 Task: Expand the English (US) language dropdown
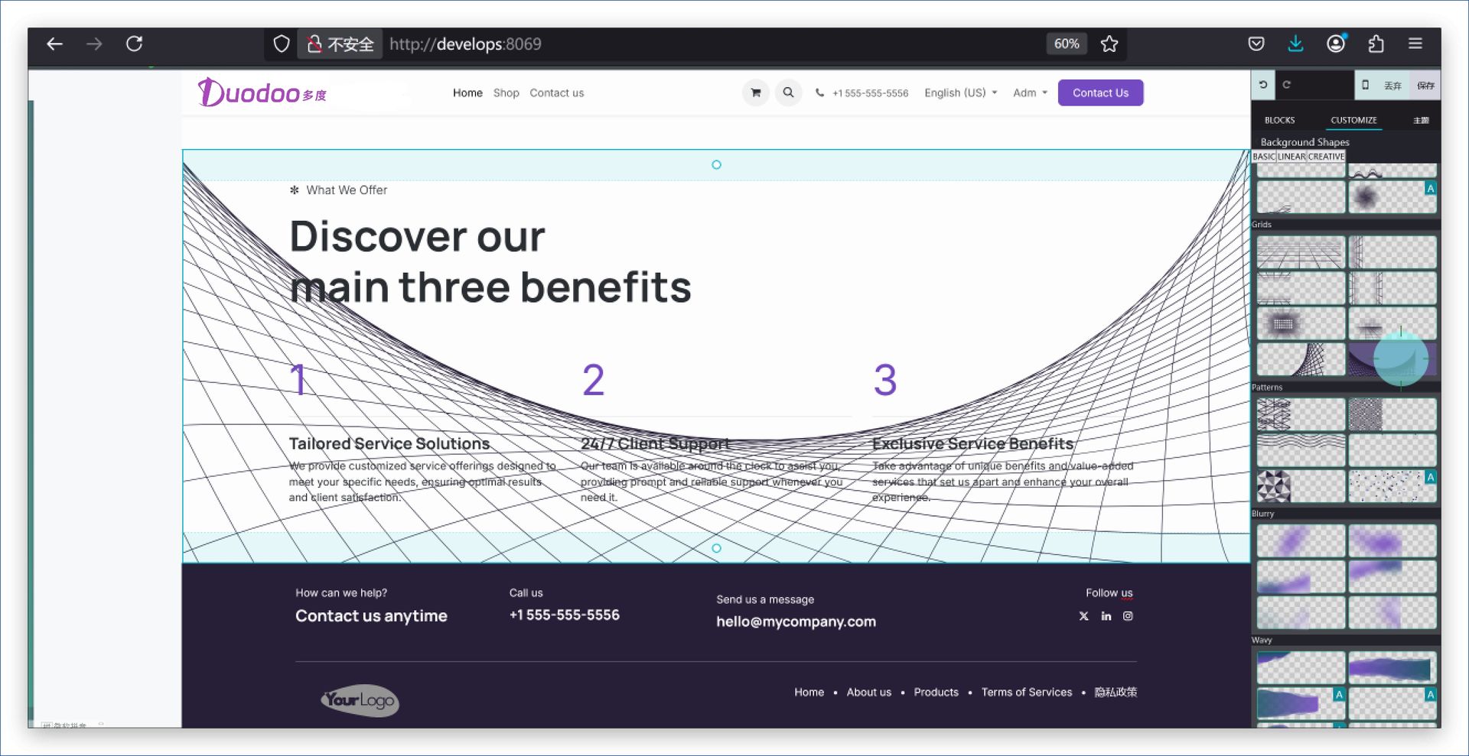(960, 92)
